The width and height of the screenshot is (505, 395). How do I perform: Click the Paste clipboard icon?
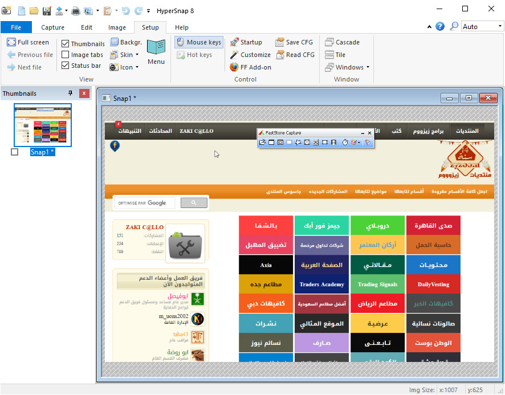[x=107, y=11]
